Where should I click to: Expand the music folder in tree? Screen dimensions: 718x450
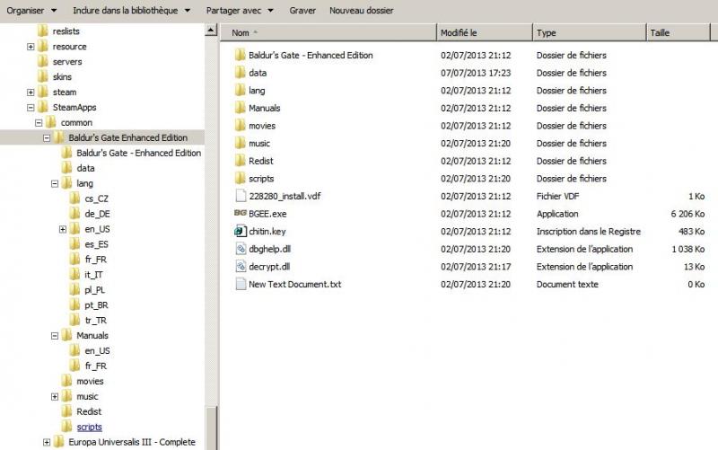[x=55, y=396]
